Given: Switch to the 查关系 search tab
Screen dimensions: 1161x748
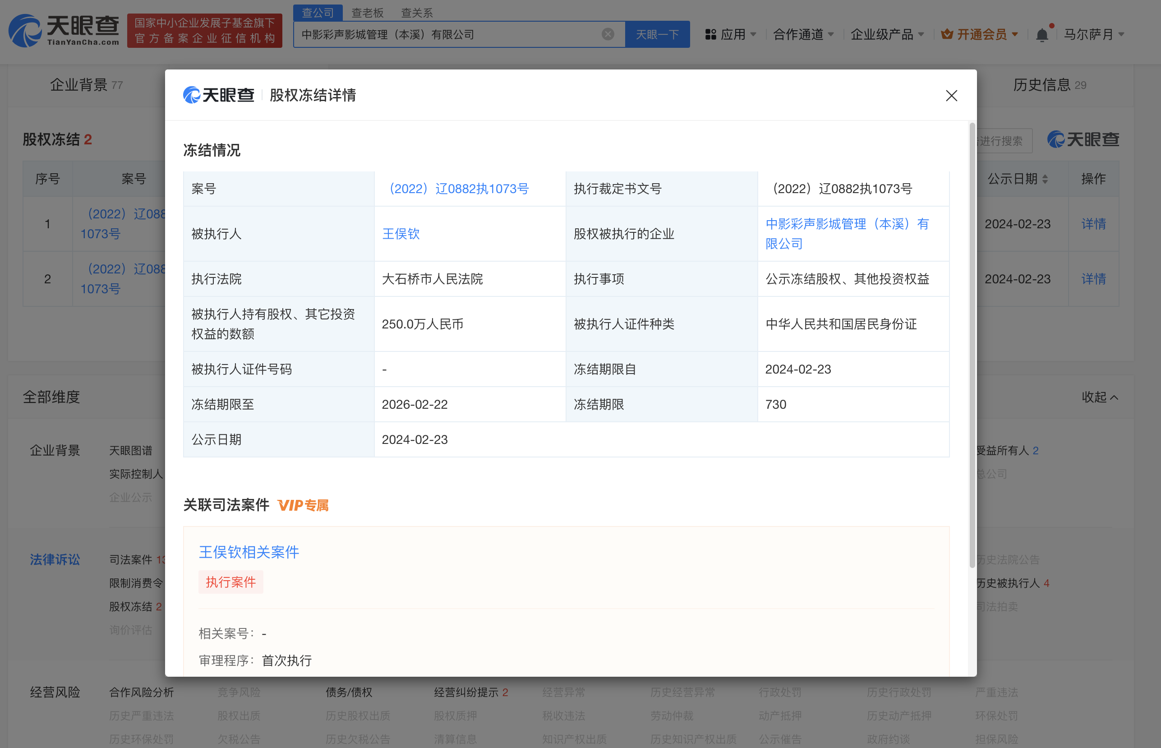Looking at the screenshot, I should (417, 13).
